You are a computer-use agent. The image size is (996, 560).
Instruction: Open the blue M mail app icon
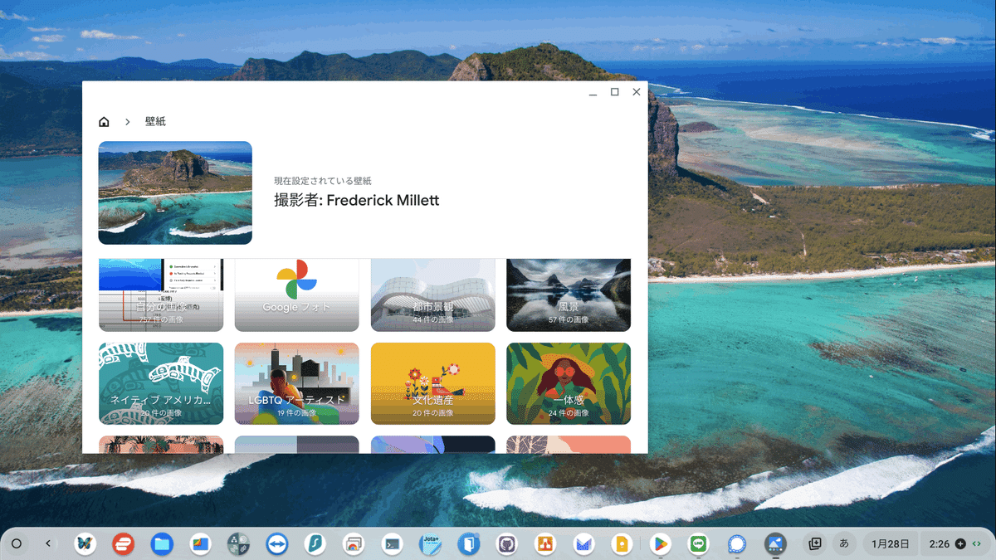[x=583, y=544]
